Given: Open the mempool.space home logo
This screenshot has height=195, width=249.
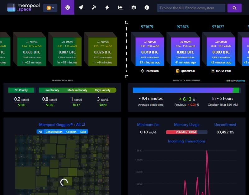Looking at the screenshot, I should point(24,7).
